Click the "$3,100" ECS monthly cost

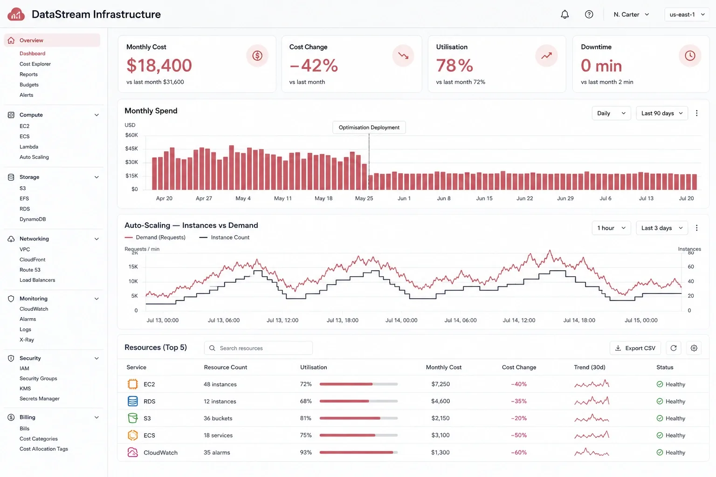click(x=441, y=435)
